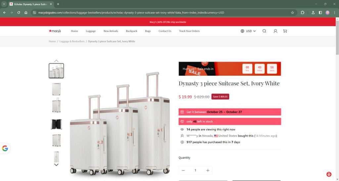Go to Track Your Orders page
The image size is (339, 181).
pyautogui.click(x=189, y=31)
